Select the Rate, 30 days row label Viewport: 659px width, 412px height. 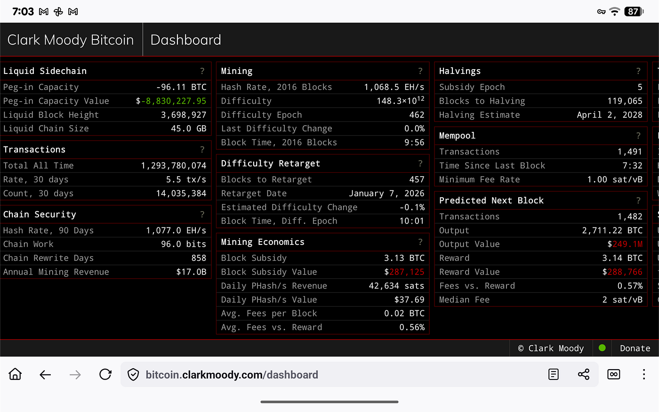(x=36, y=179)
